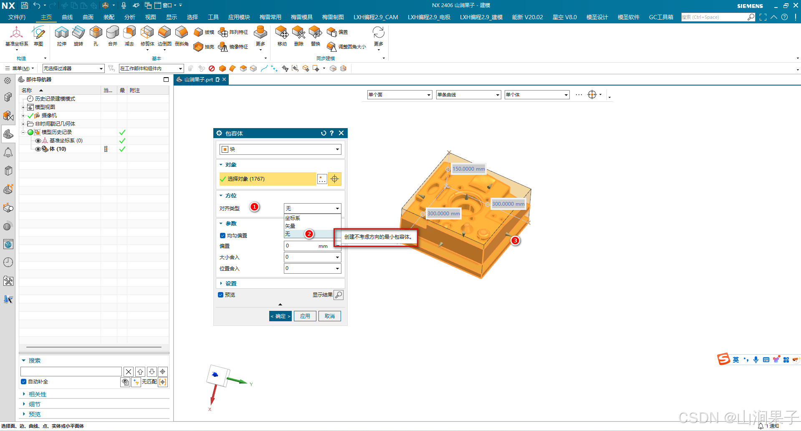The height and width of the screenshot is (431, 801).
Task: Click the 无匹配 button
Action: point(149,382)
